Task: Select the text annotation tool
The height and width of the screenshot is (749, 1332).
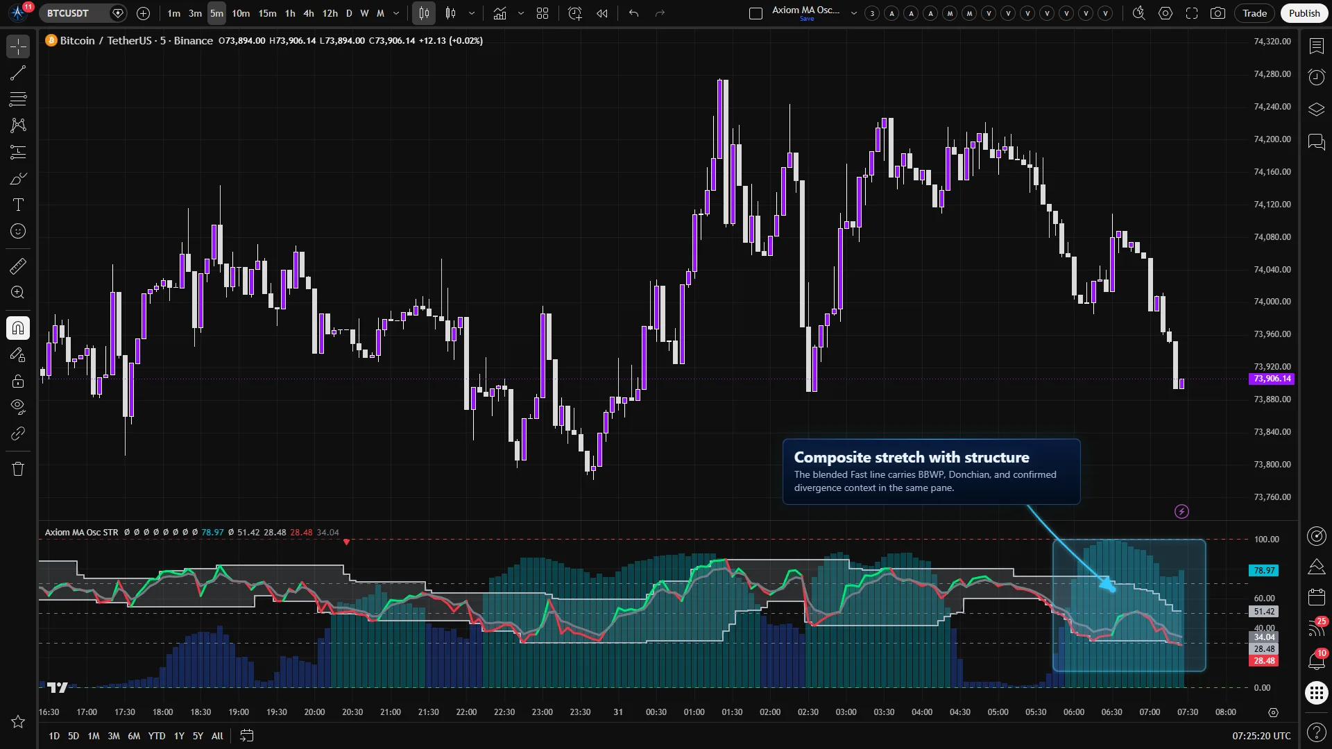Action: point(18,205)
